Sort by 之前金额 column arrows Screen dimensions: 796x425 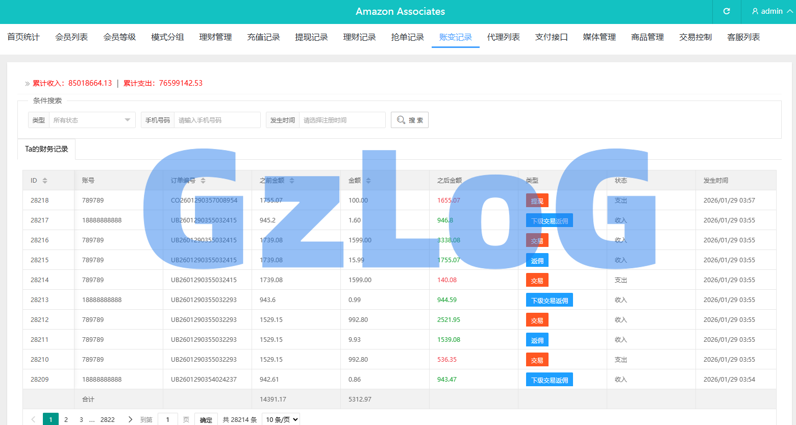point(292,181)
